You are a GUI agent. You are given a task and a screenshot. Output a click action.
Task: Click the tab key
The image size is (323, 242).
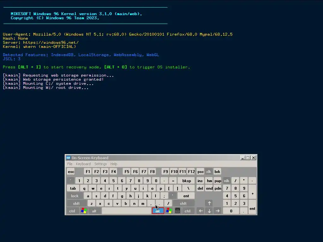[x=73, y=188]
